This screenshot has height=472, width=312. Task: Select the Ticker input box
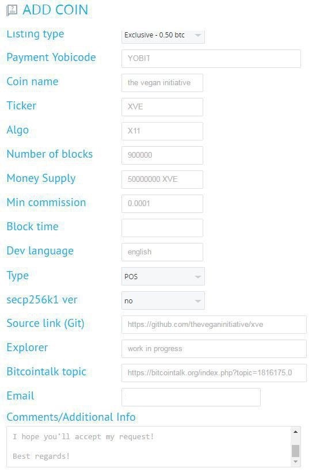(162, 107)
